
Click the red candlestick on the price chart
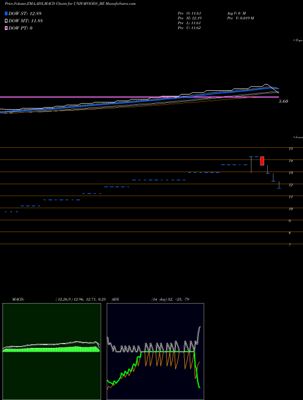coord(262,161)
